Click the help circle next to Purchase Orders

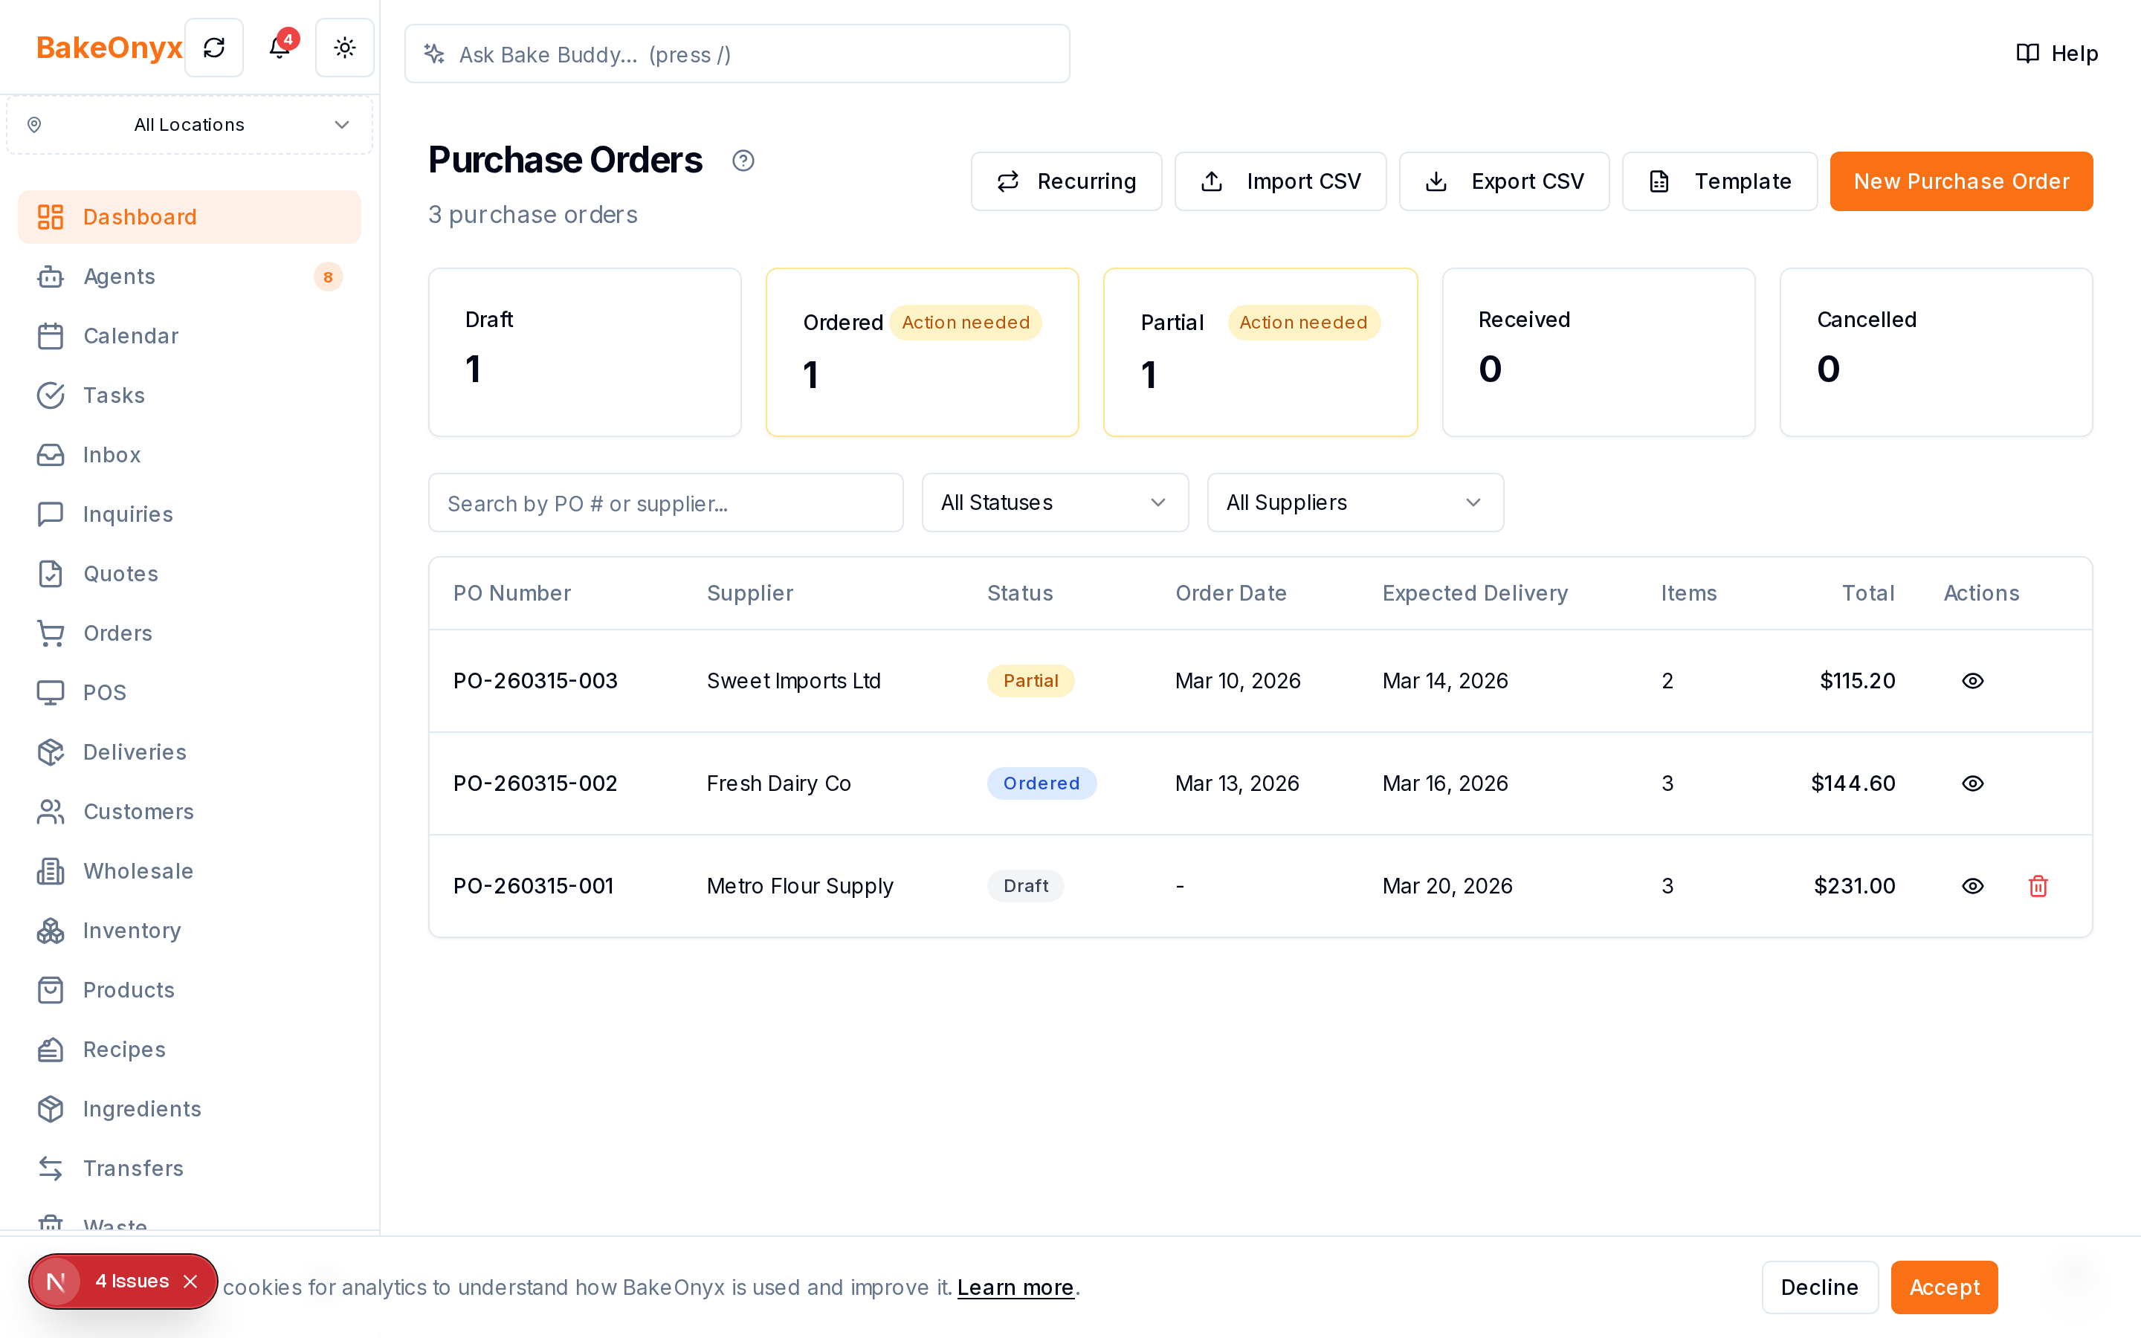pyautogui.click(x=743, y=161)
